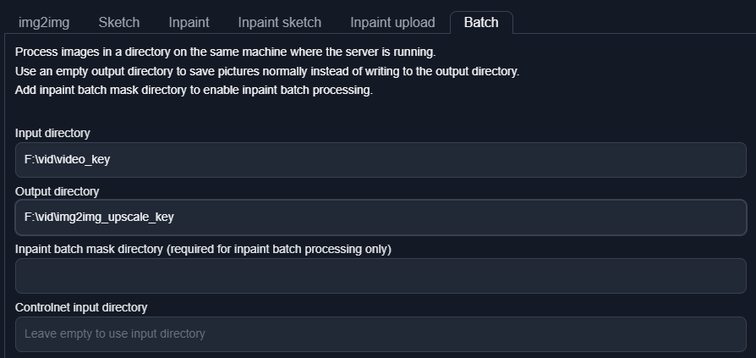
Task: Click the "Inpaint batch mask directory" label
Action: coord(203,249)
